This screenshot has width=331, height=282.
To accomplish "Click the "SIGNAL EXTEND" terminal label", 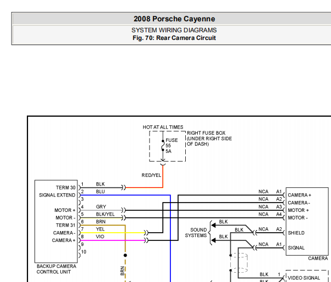I will click(x=57, y=195).
